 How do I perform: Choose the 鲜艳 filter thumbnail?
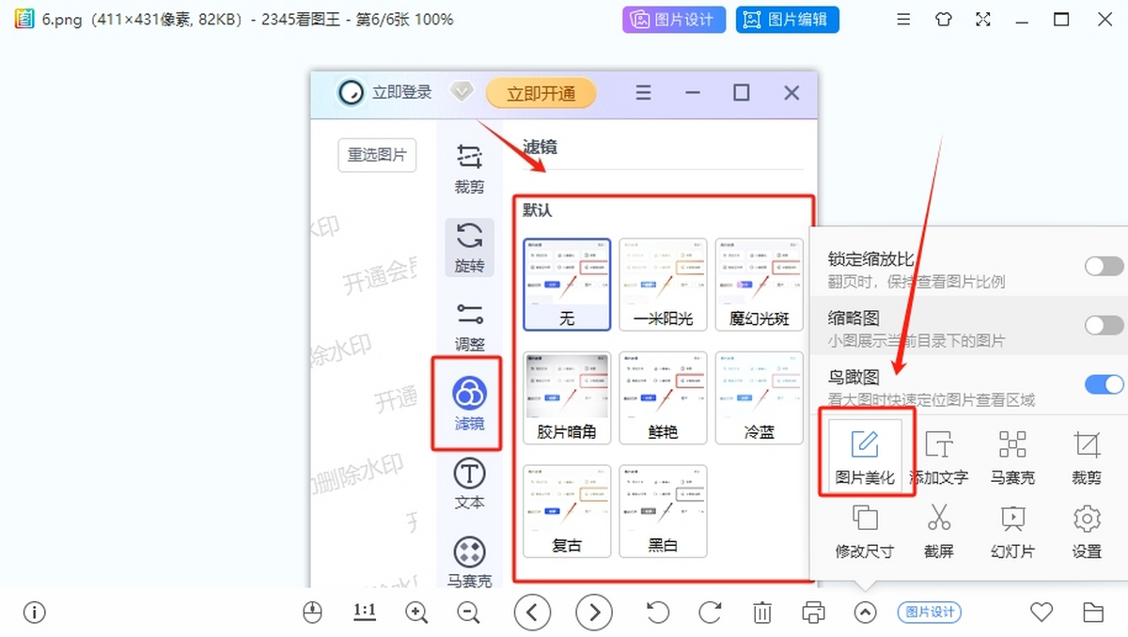point(663,398)
